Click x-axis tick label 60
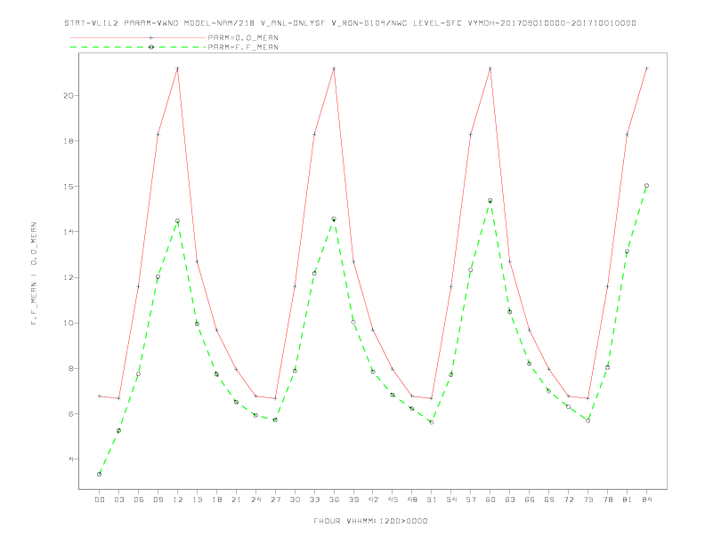This screenshot has height=544, width=705. pos(490,500)
